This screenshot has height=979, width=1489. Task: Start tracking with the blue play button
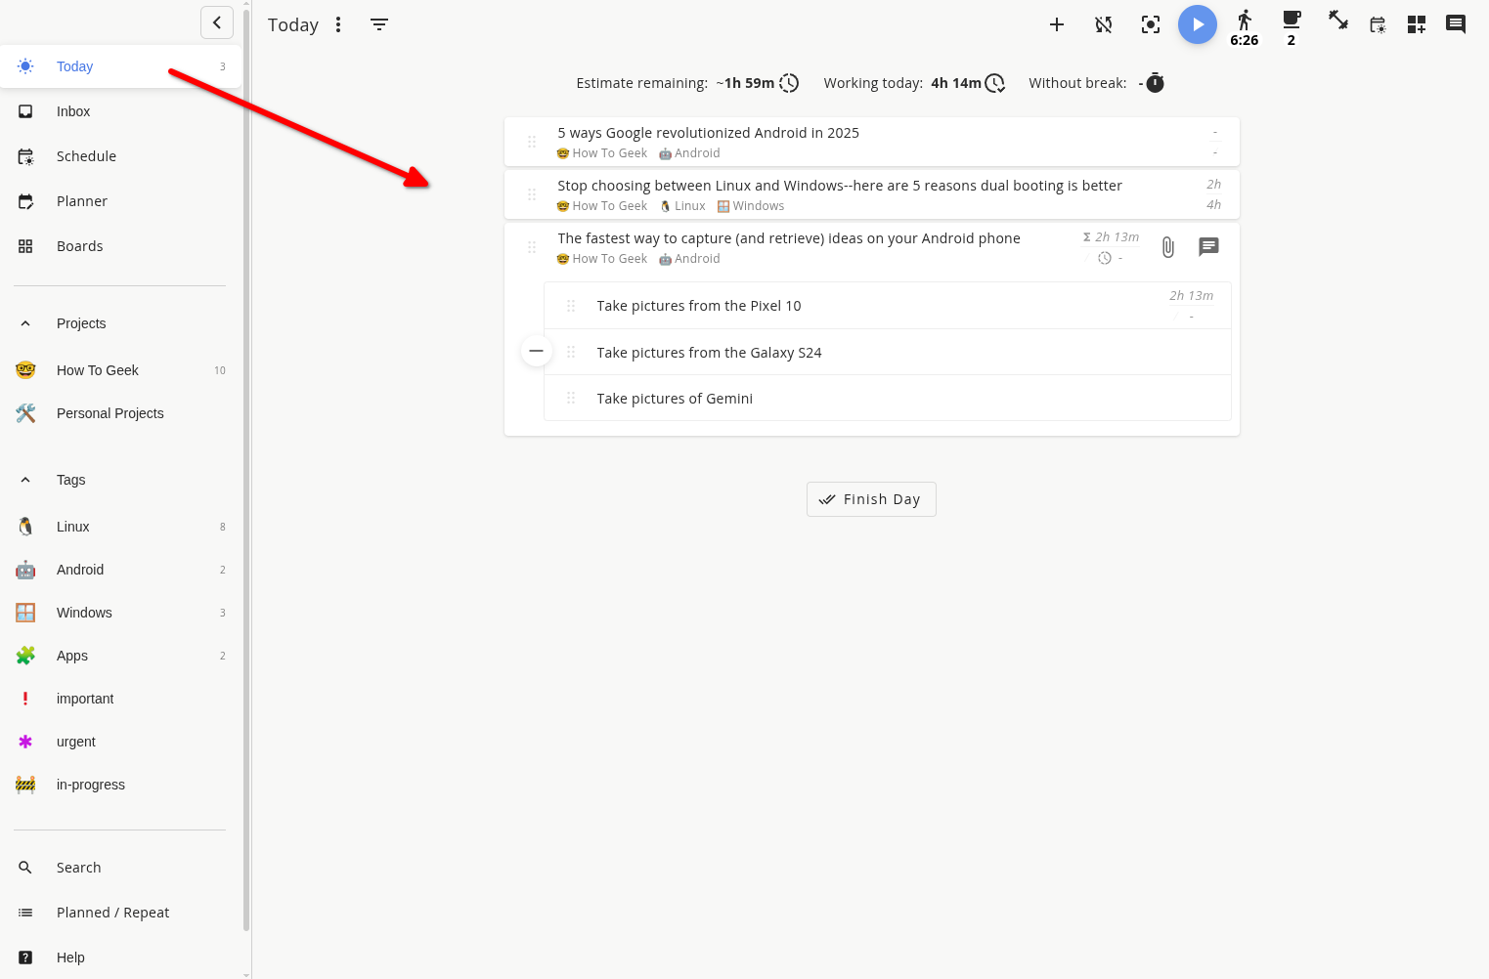click(x=1198, y=24)
